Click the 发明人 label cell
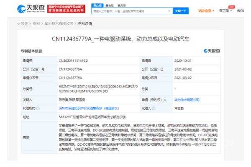This screenshot has width=251, height=167. click(39, 100)
